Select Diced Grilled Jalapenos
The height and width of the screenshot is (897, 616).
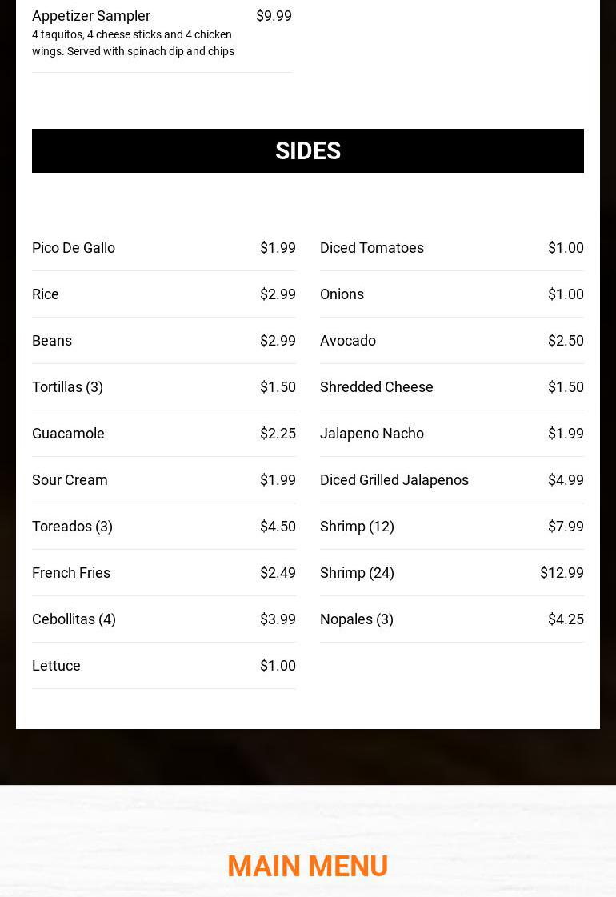(x=394, y=480)
